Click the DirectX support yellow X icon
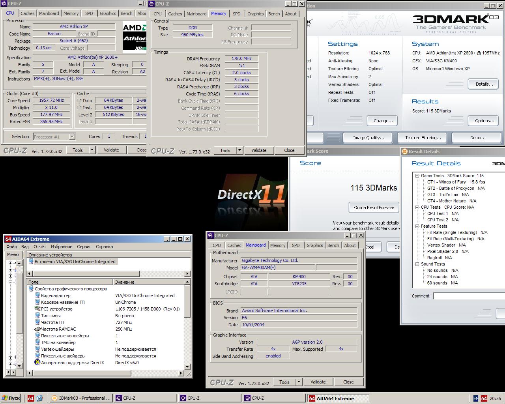The image size is (505, 404). [x=37, y=363]
